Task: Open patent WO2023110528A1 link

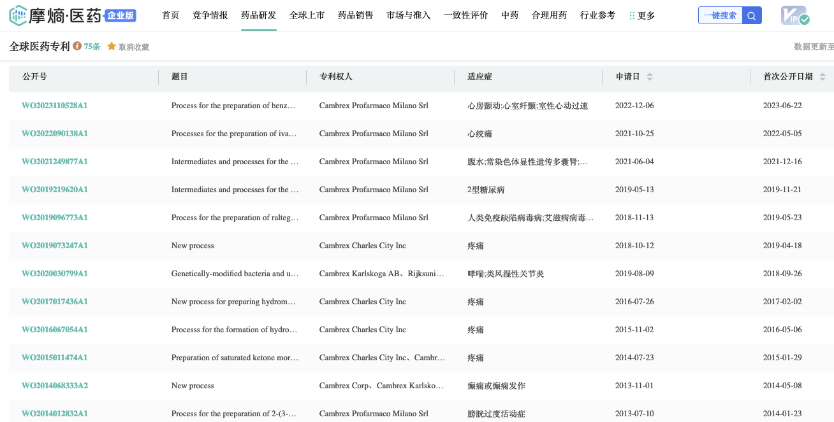Action: (55, 106)
